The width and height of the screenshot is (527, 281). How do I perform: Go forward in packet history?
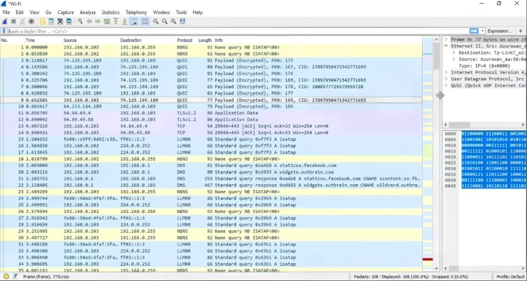[98, 21]
